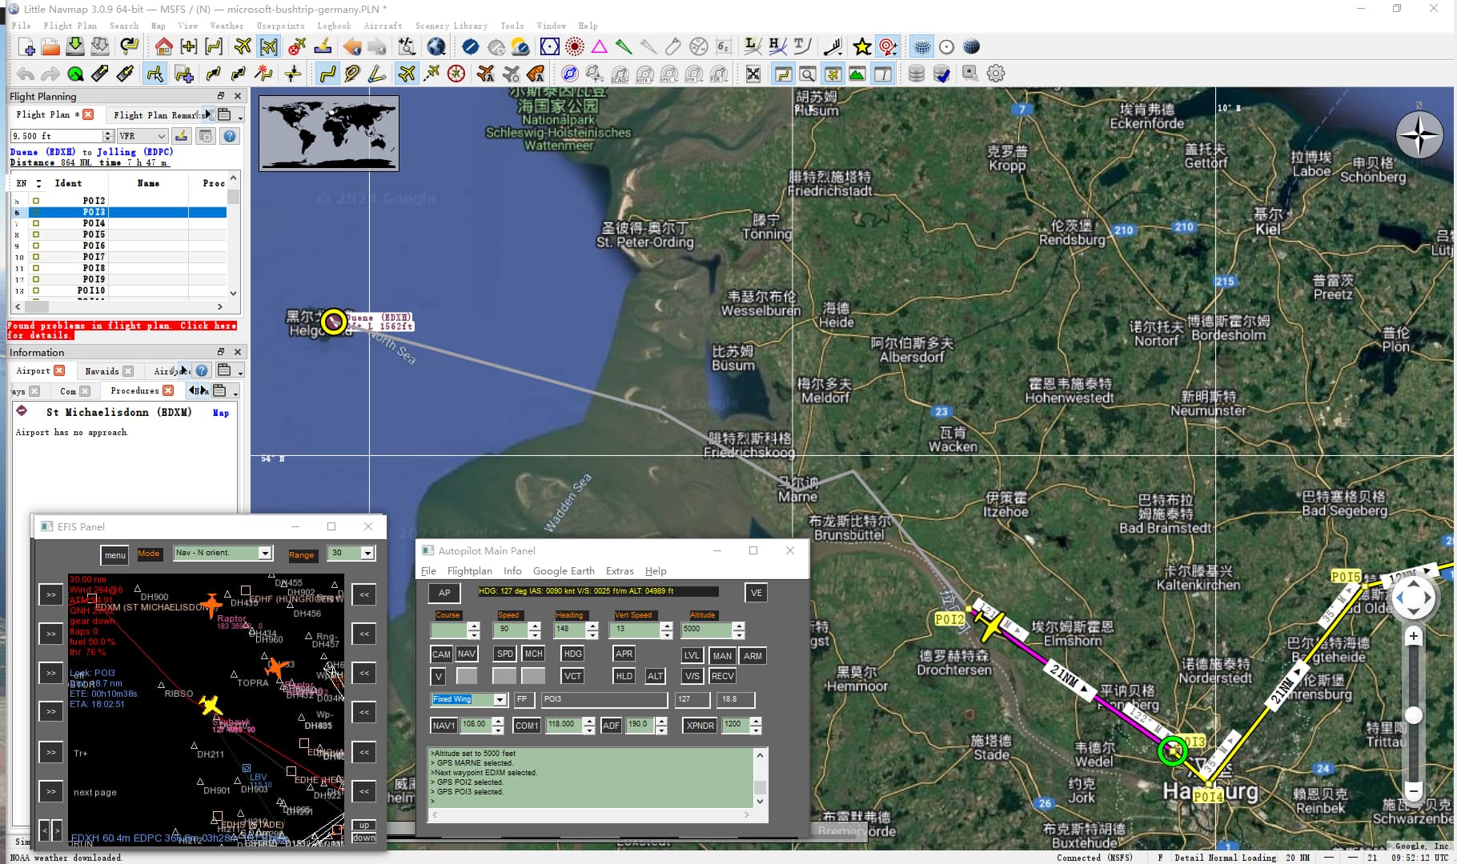Show userpoints yellow star icon
This screenshot has width=1457, height=864.
tap(862, 47)
